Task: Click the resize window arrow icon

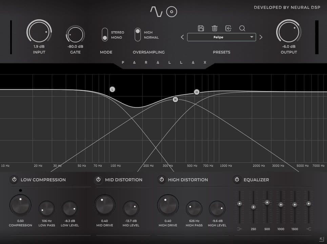Action: pyautogui.click(x=321, y=239)
